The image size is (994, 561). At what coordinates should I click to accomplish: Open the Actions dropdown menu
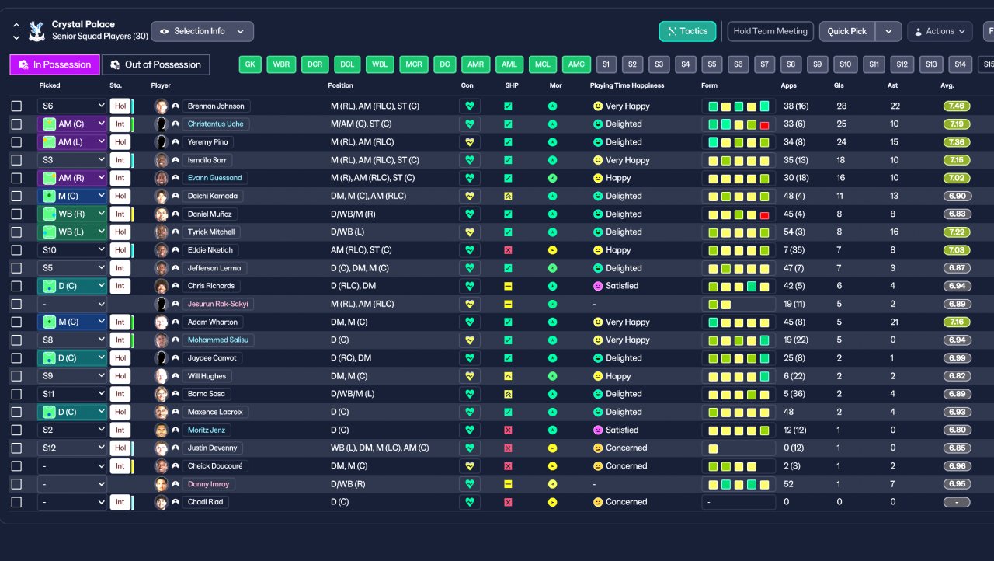(x=940, y=31)
